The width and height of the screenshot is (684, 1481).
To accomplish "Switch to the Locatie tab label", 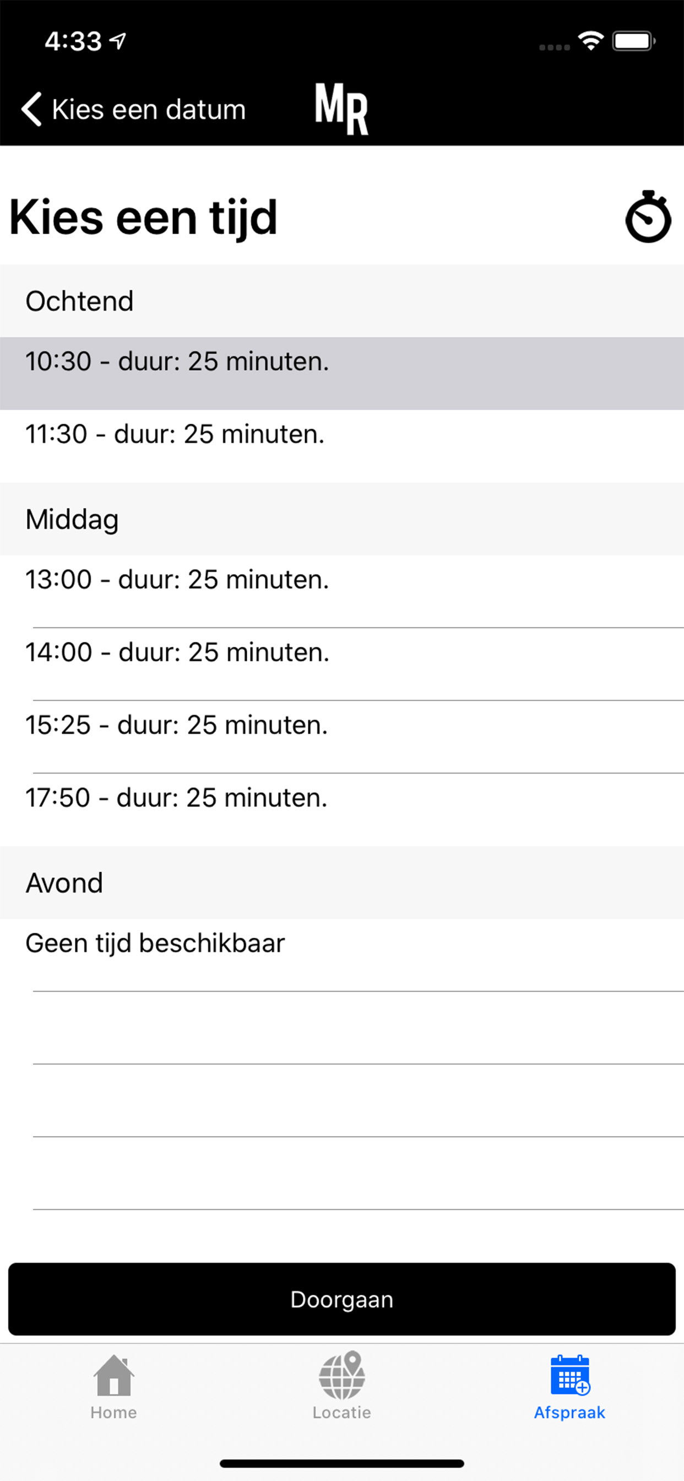I will (x=342, y=1413).
